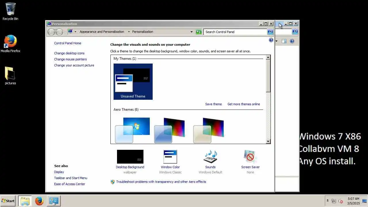
Task: Click the network icon in system tray
Action: click(x=334, y=201)
